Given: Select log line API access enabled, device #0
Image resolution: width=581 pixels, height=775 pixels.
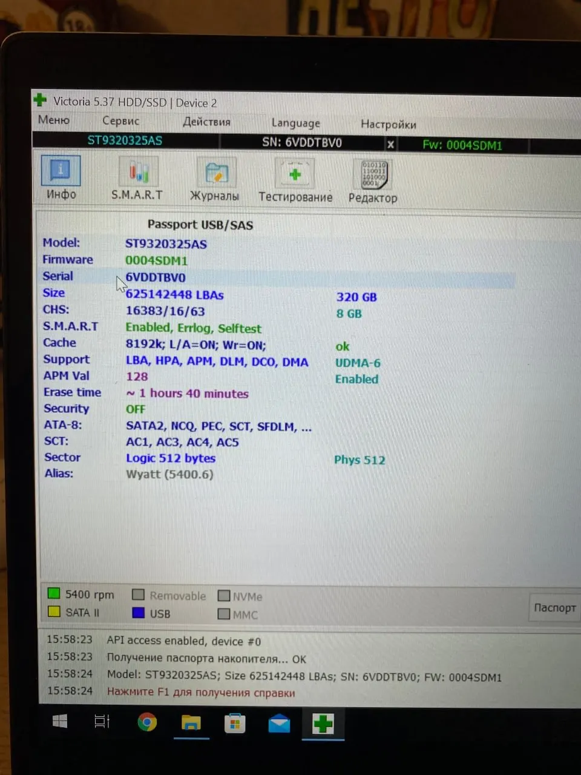Looking at the screenshot, I should point(184,641).
